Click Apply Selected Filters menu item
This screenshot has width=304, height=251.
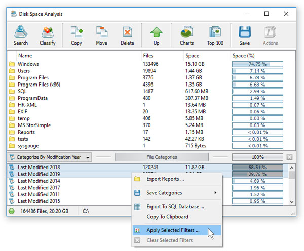177,230
